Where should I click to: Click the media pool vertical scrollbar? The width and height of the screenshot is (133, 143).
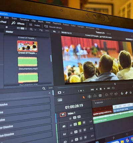click(51, 58)
